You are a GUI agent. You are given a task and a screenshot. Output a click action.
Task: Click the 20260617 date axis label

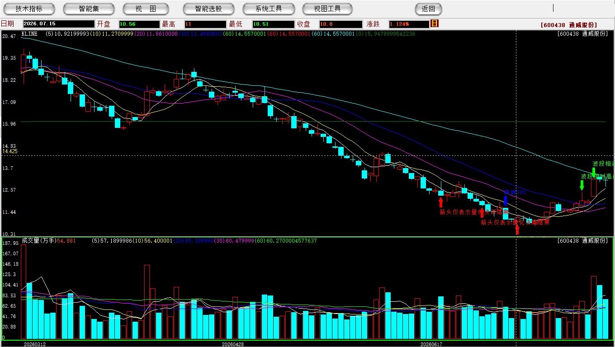(431, 344)
